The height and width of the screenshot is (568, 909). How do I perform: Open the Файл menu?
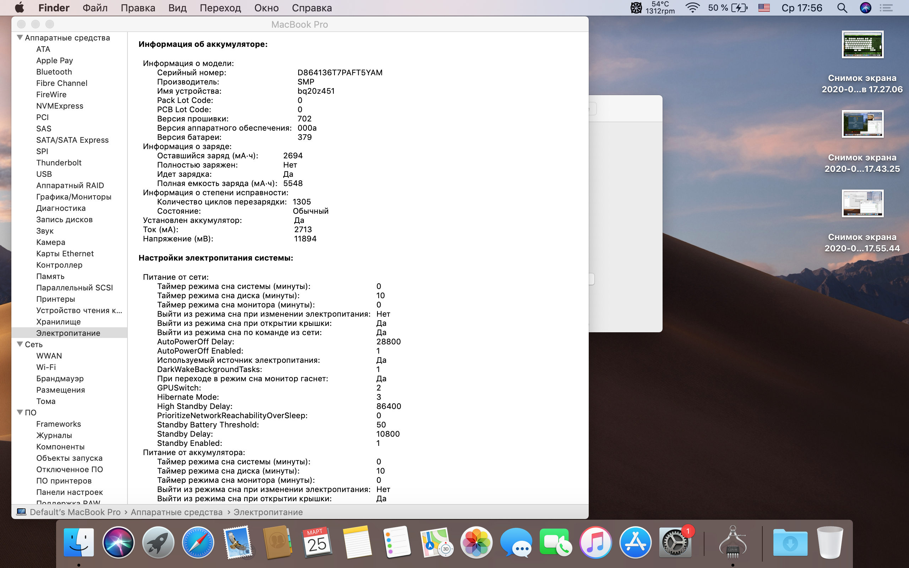pos(95,8)
